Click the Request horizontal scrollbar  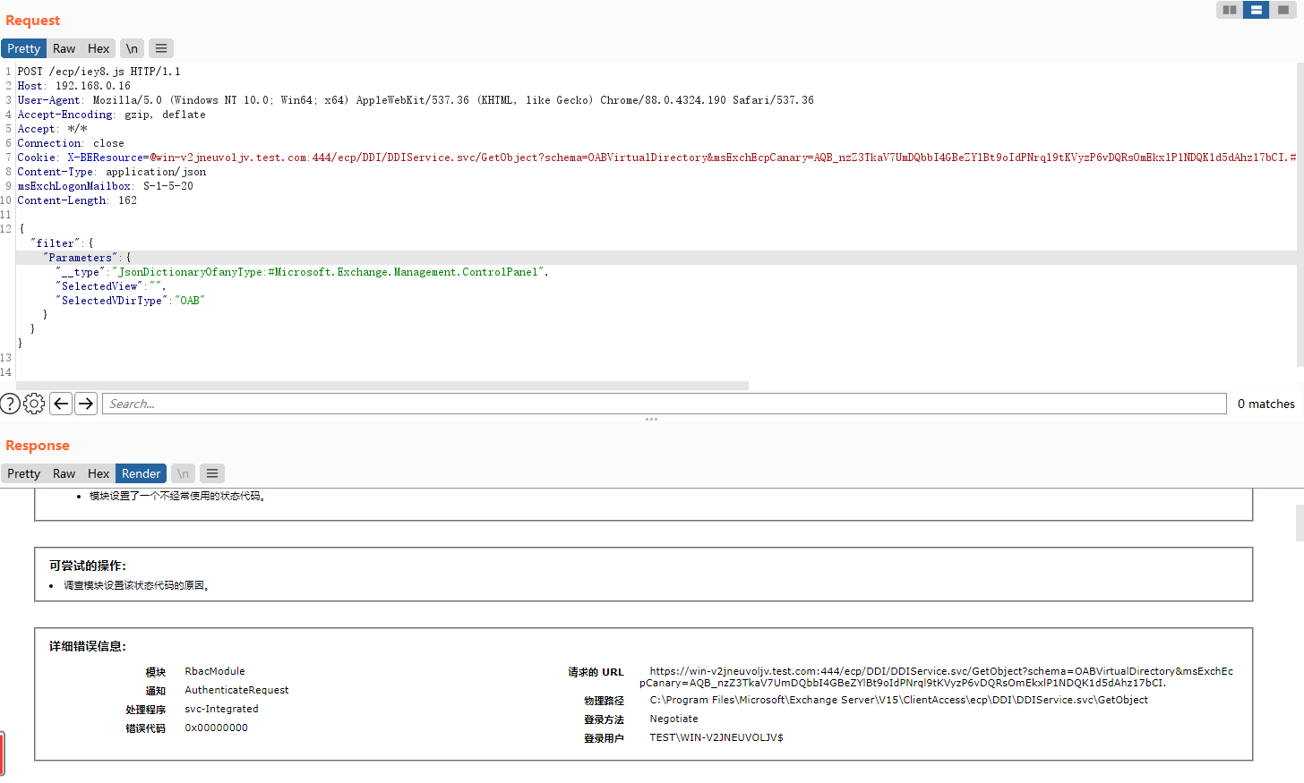(382, 386)
